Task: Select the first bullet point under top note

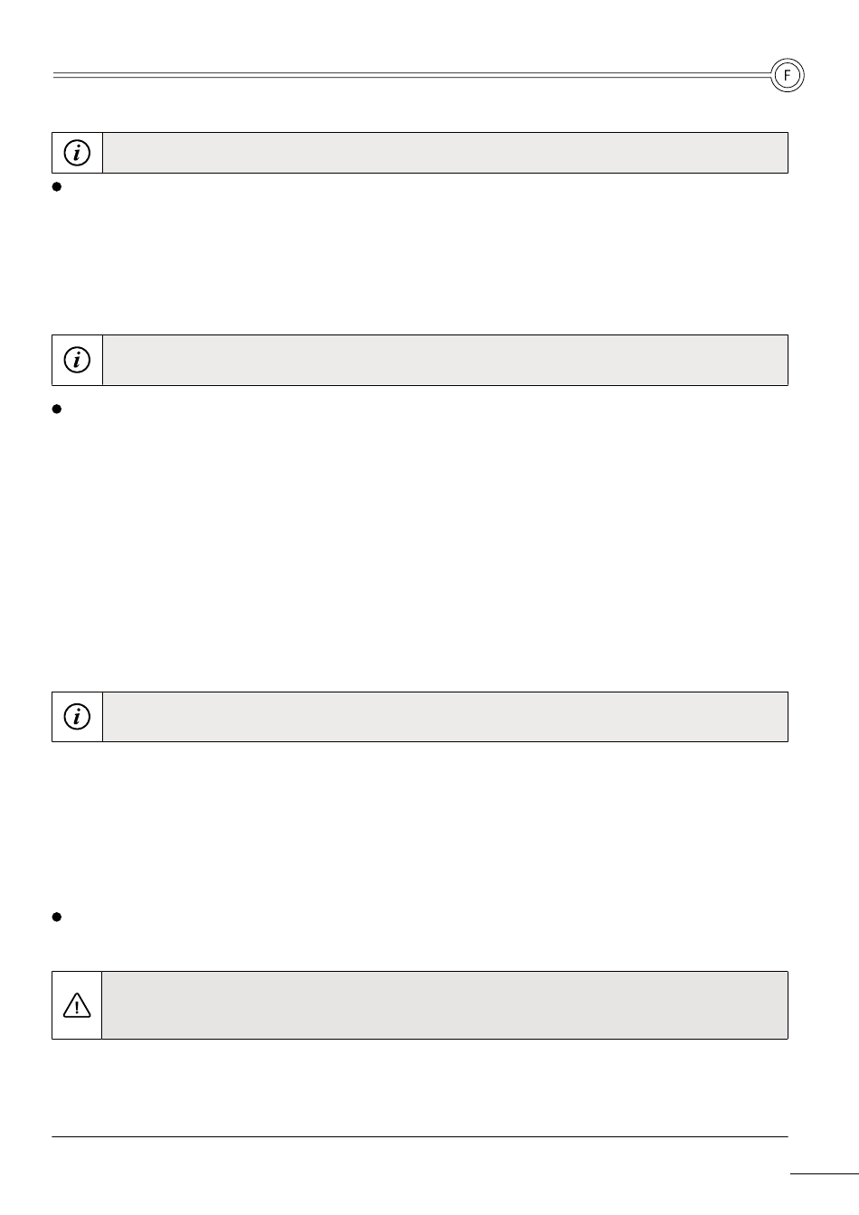Action: tap(56, 187)
